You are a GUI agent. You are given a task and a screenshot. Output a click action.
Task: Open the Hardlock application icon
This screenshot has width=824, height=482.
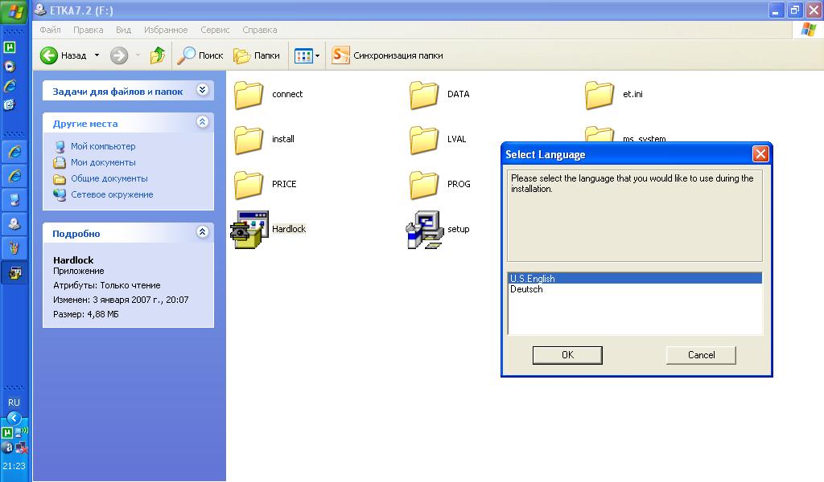click(249, 230)
